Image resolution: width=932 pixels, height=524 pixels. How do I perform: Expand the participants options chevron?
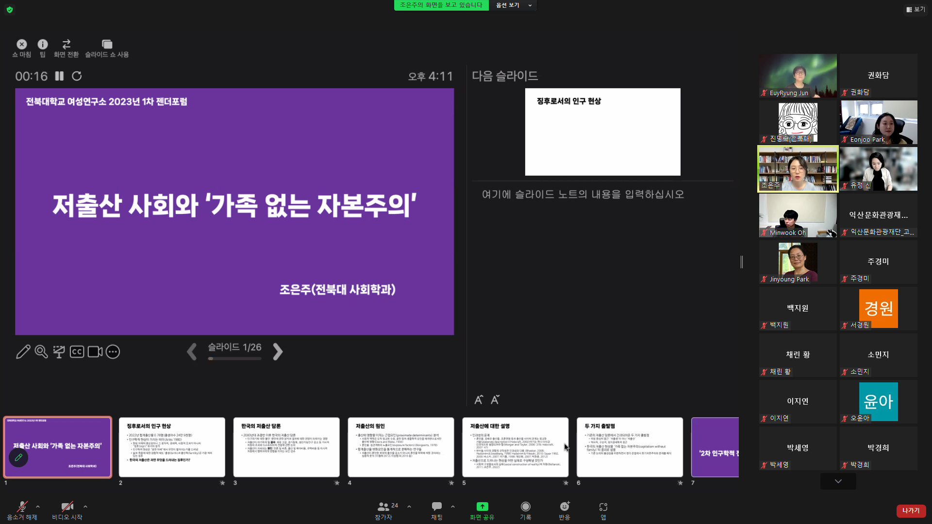(x=409, y=507)
